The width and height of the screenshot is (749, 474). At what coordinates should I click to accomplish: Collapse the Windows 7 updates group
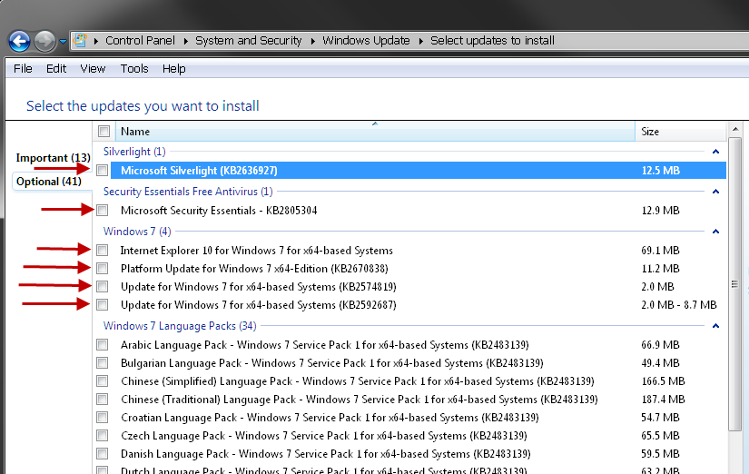[715, 232]
